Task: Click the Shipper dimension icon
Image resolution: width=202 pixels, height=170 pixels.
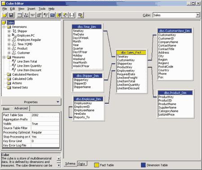Action: click(x=14, y=31)
